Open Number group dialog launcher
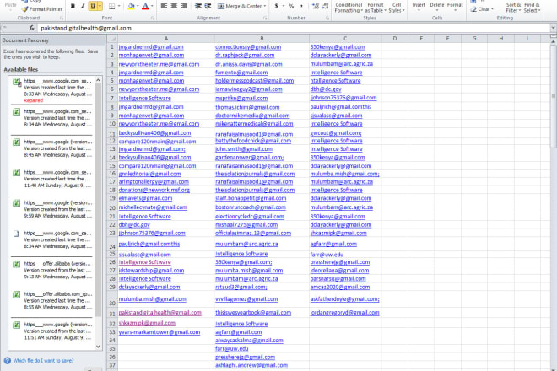557x371 pixels. (327, 18)
